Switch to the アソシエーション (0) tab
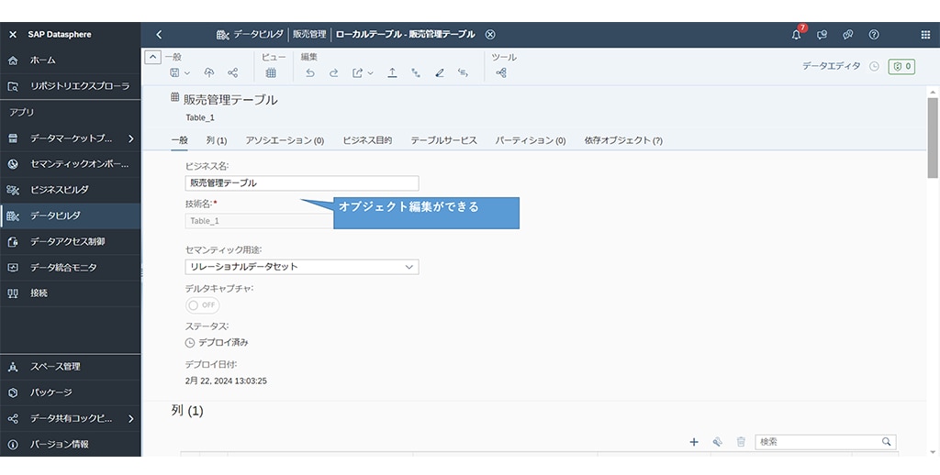 tap(285, 140)
